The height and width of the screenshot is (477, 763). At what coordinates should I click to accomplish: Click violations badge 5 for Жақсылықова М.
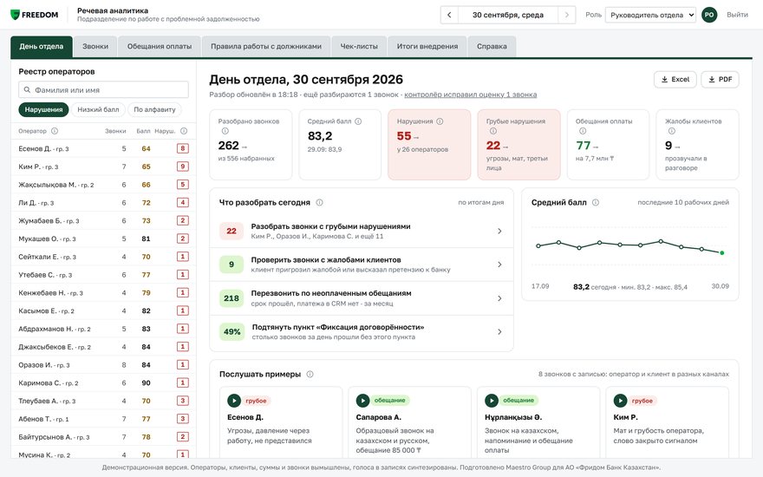point(182,185)
